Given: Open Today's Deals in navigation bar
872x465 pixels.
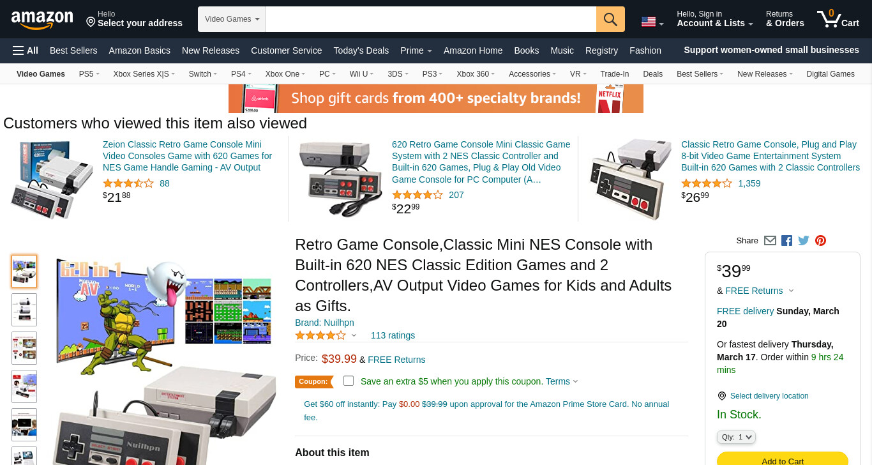Looking at the screenshot, I should click(361, 50).
